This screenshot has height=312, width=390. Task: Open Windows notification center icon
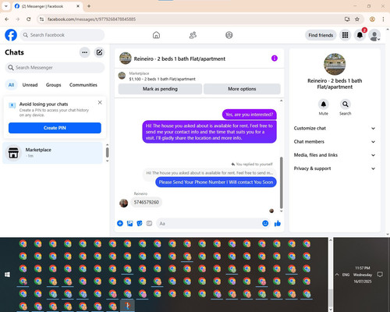pos(380,275)
